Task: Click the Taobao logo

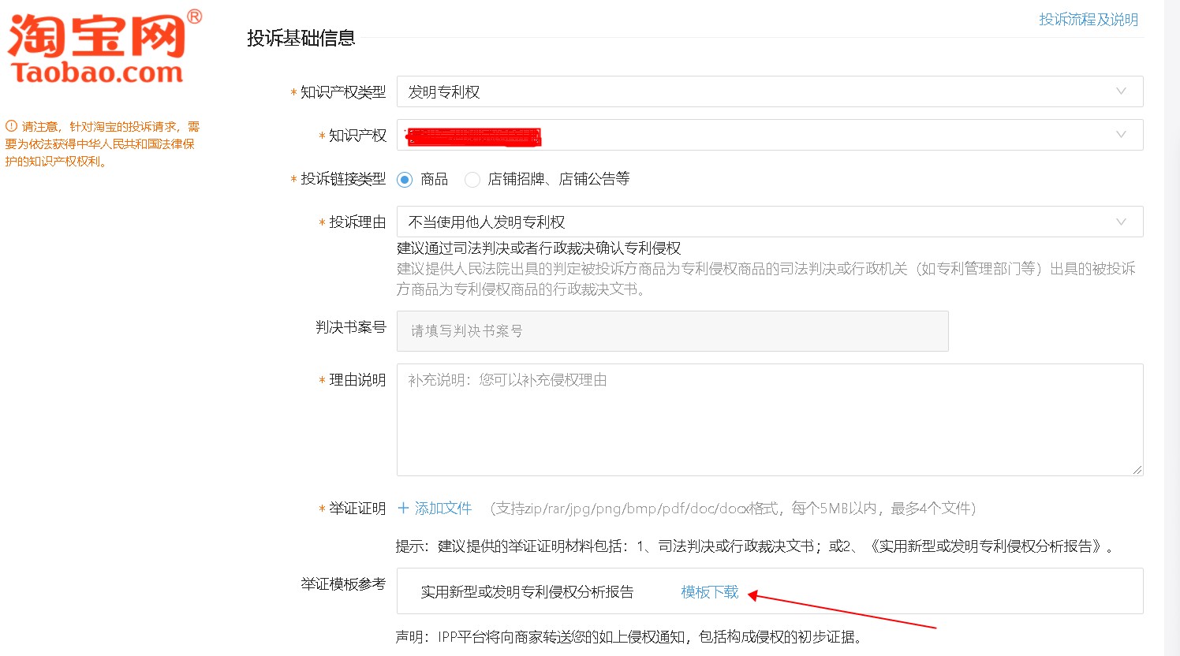Action: (x=103, y=49)
